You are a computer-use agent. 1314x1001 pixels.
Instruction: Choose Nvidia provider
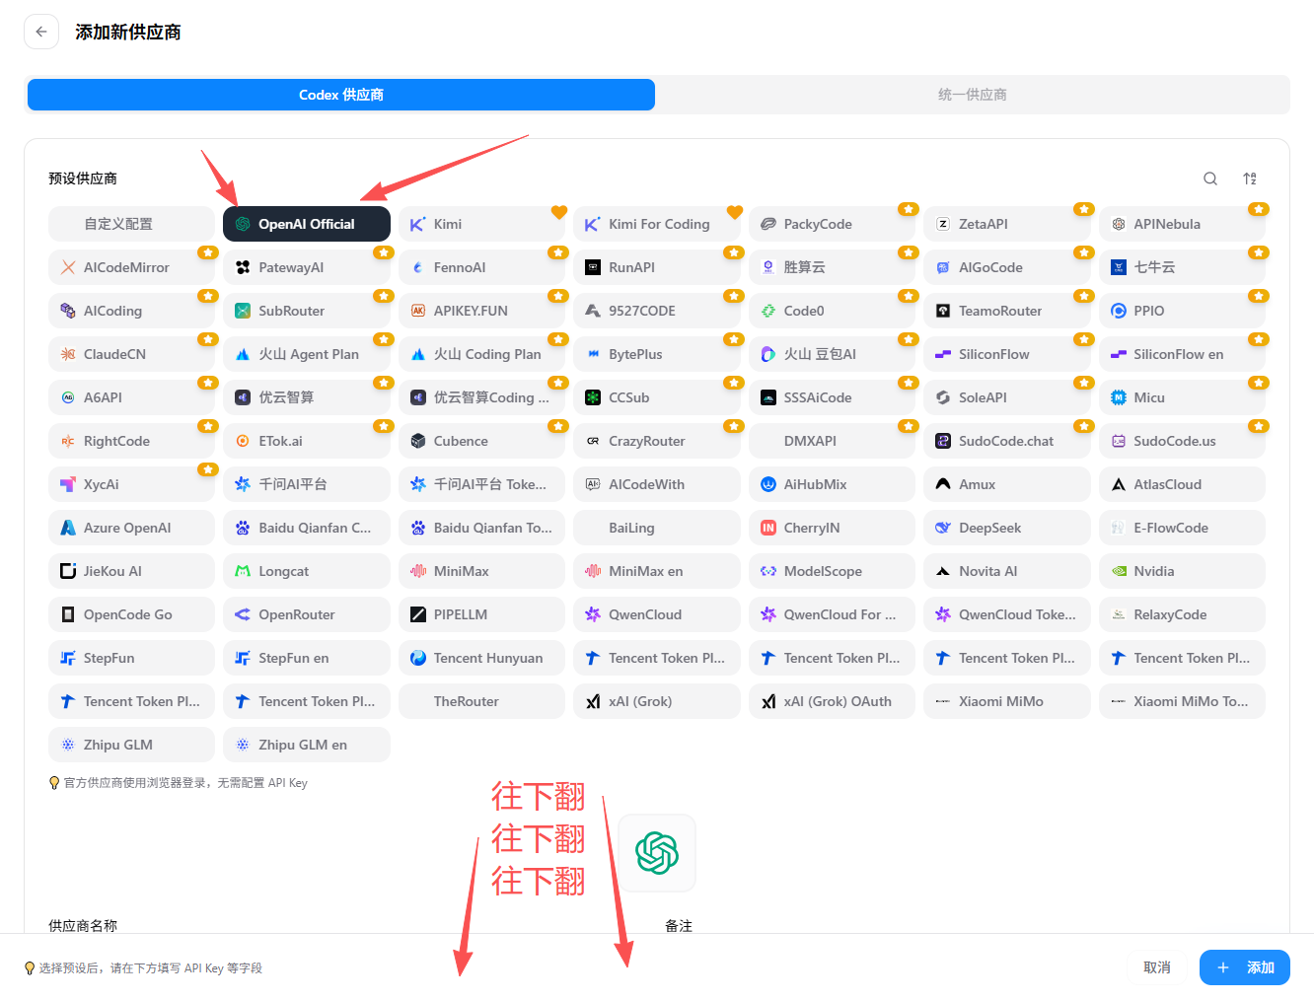pos(1182,571)
